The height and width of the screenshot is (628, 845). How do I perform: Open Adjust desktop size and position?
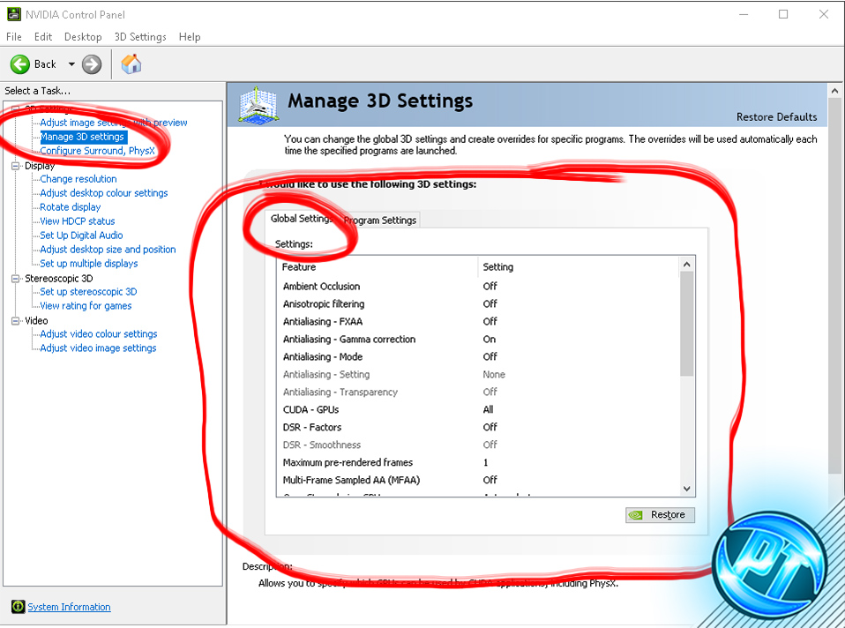point(108,249)
